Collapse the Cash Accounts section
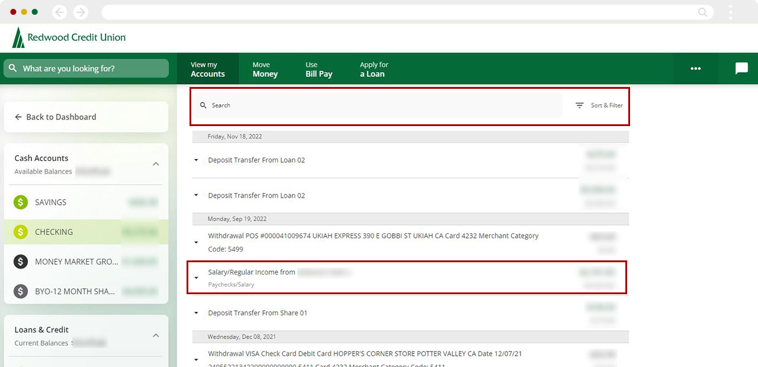758x367 pixels. [x=156, y=164]
